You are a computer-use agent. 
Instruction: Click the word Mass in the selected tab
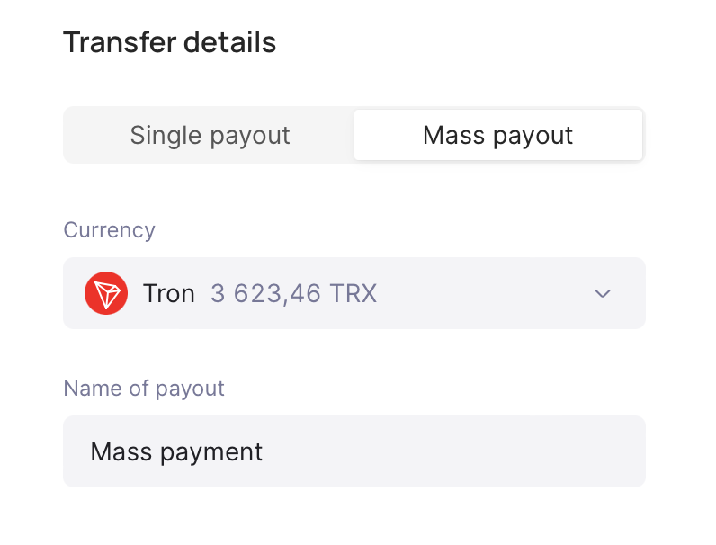click(x=454, y=136)
